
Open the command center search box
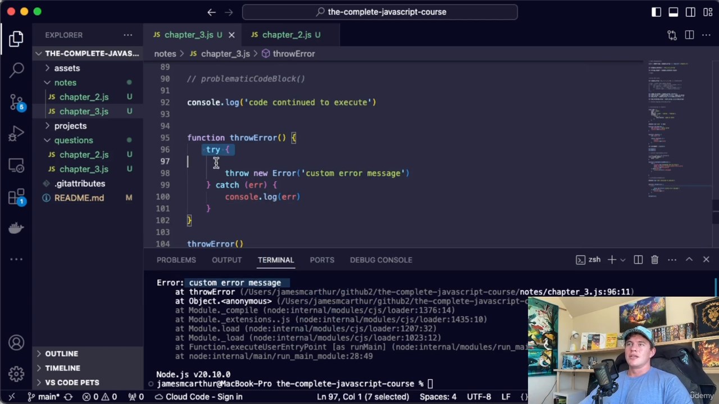pyautogui.click(x=380, y=12)
